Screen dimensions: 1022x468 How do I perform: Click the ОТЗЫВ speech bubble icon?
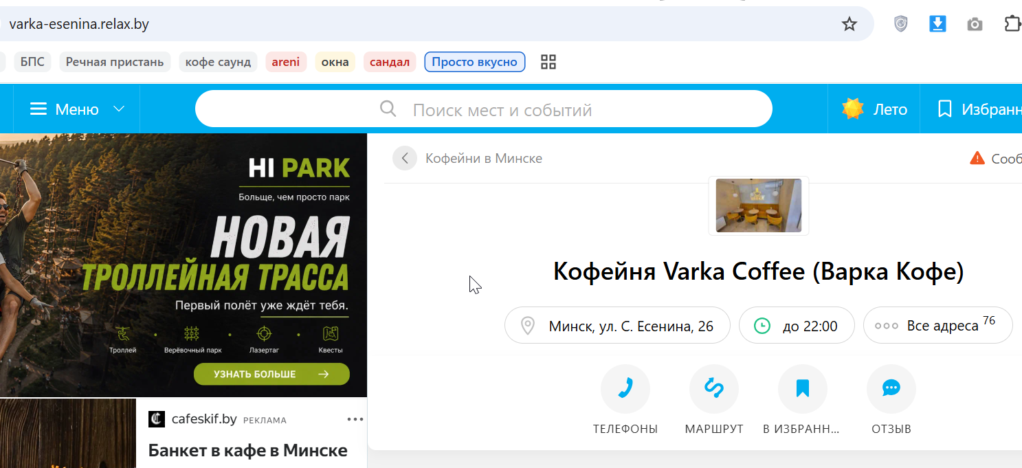coord(891,389)
